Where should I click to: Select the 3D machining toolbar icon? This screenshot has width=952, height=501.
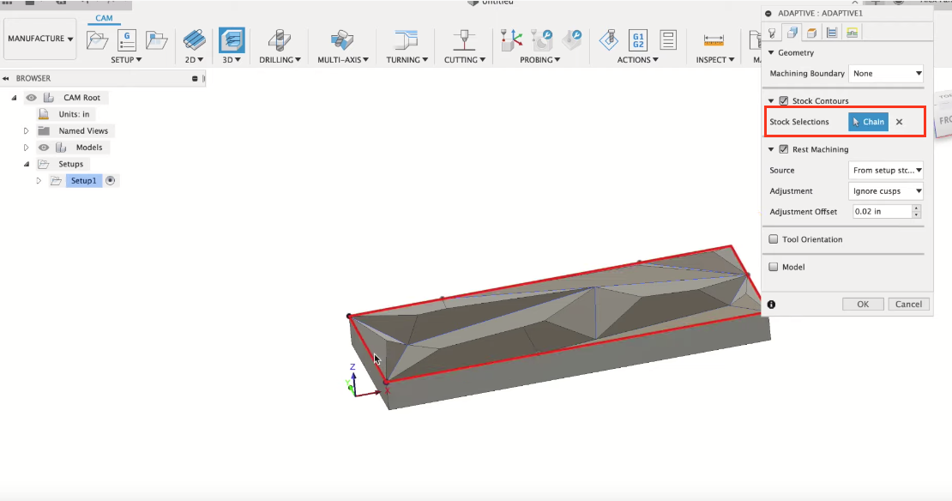232,40
